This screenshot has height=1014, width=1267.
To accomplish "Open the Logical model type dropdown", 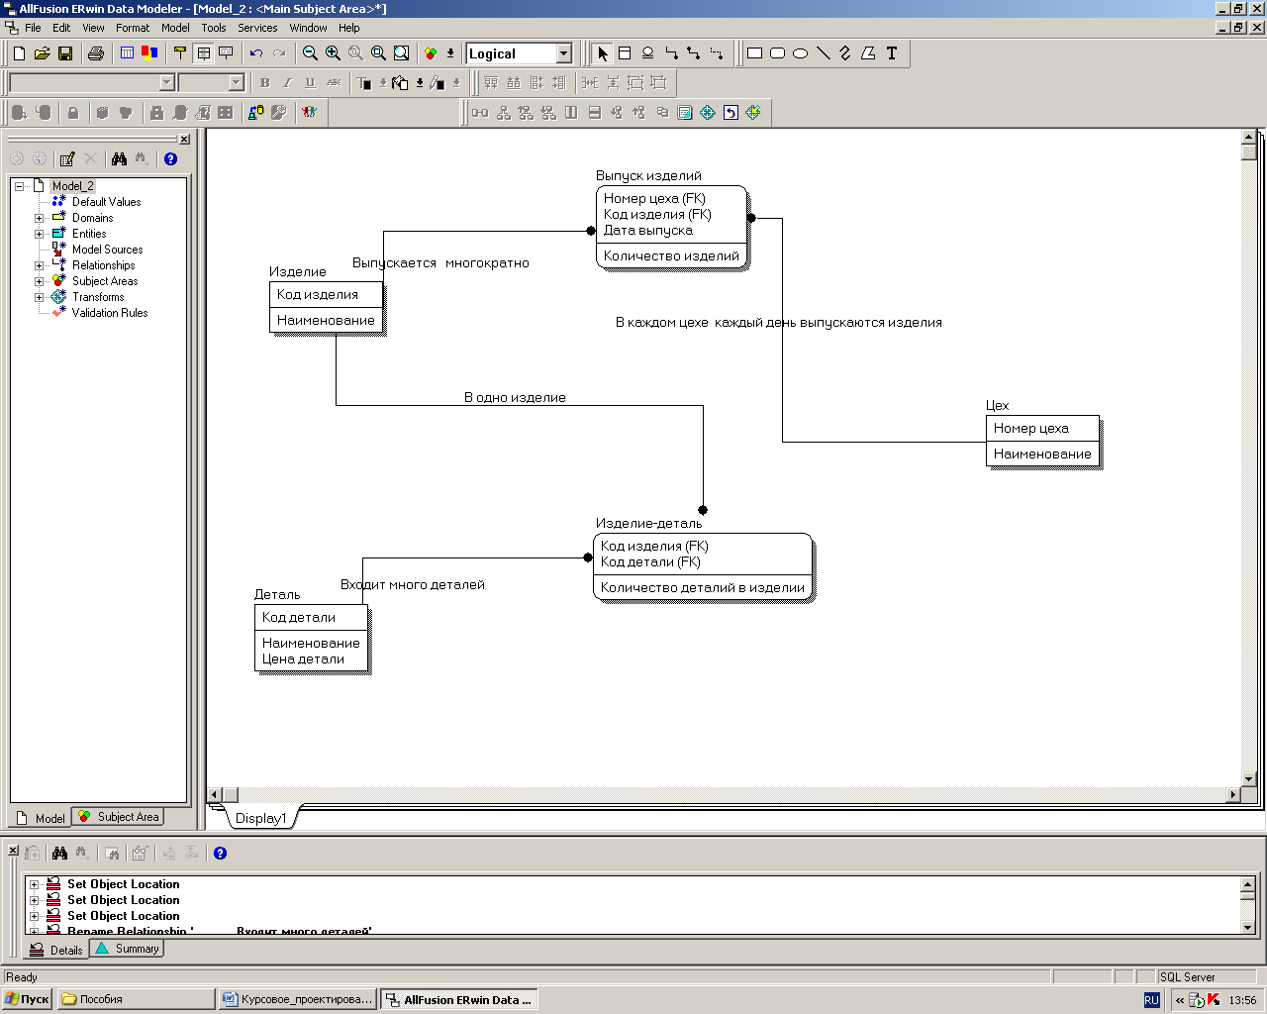I will click(x=564, y=53).
